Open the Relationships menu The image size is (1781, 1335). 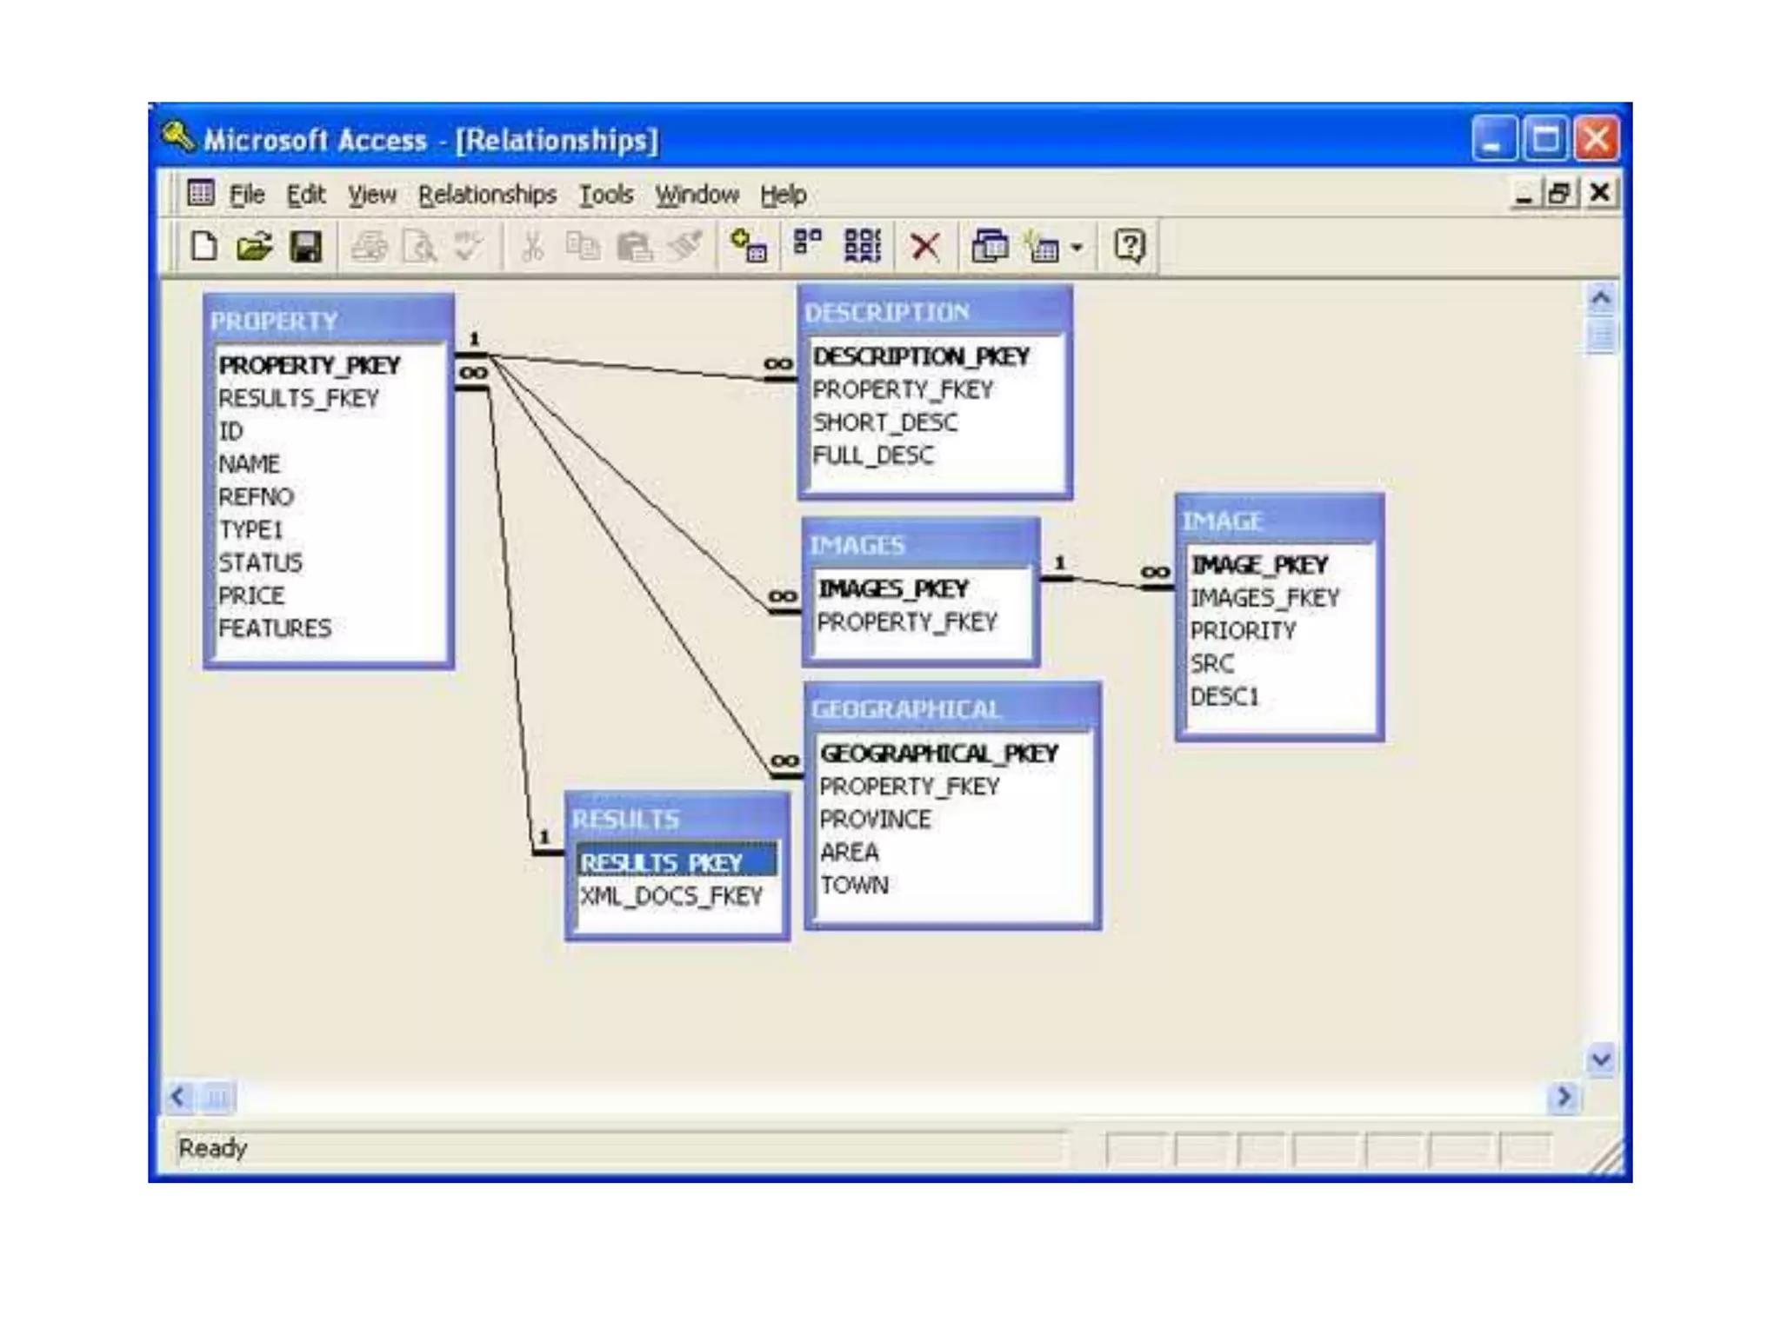[x=486, y=195]
